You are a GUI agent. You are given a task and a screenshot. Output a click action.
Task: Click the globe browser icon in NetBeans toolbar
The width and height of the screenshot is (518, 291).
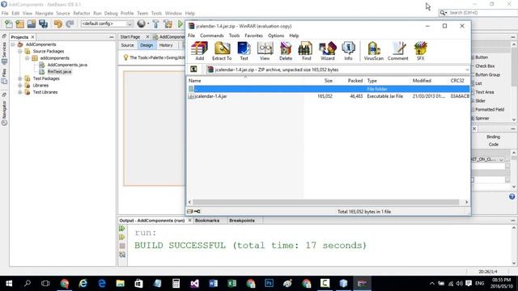tap(142, 23)
